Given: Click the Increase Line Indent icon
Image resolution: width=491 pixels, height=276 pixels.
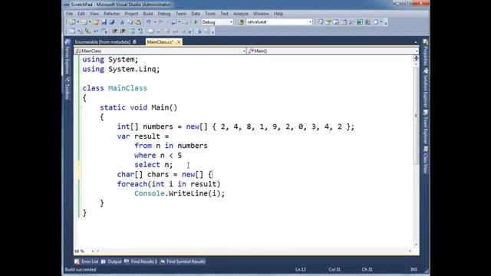Looking at the screenshot, I should pyautogui.click(x=123, y=31).
